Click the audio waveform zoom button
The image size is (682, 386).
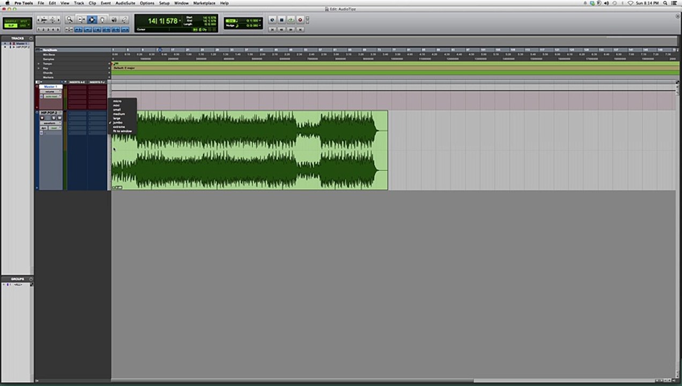click(x=45, y=19)
